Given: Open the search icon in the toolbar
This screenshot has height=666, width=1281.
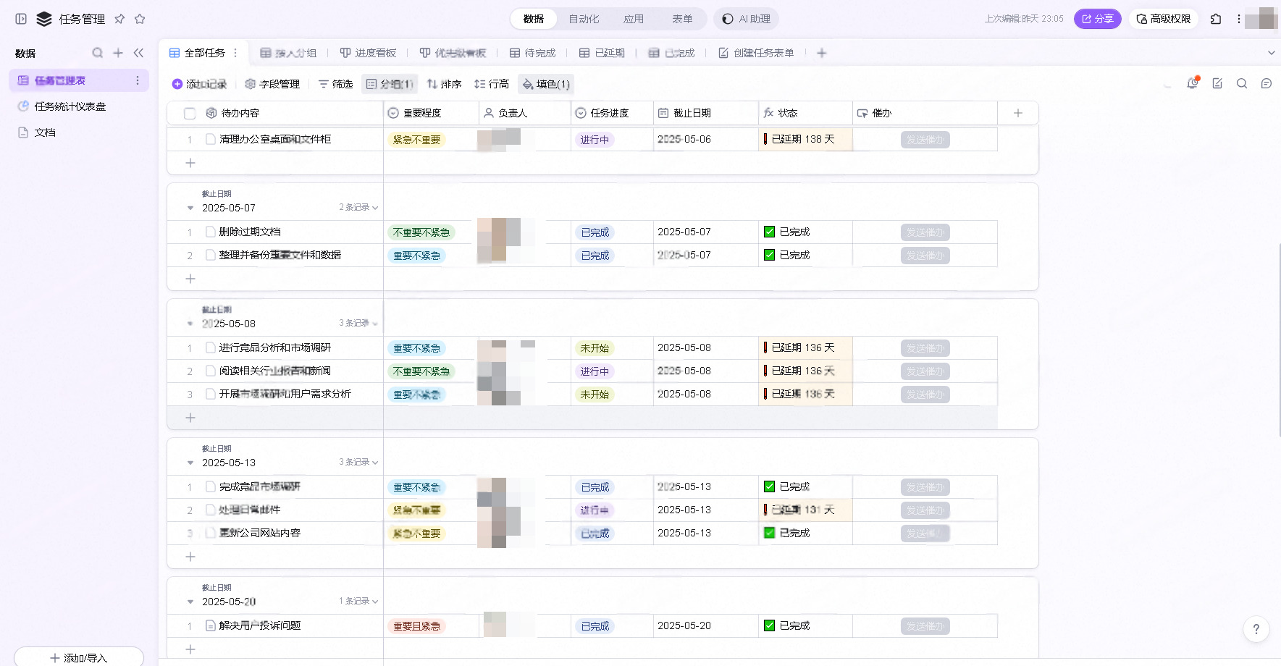Looking at the screenshot, I should [1241, 84].
